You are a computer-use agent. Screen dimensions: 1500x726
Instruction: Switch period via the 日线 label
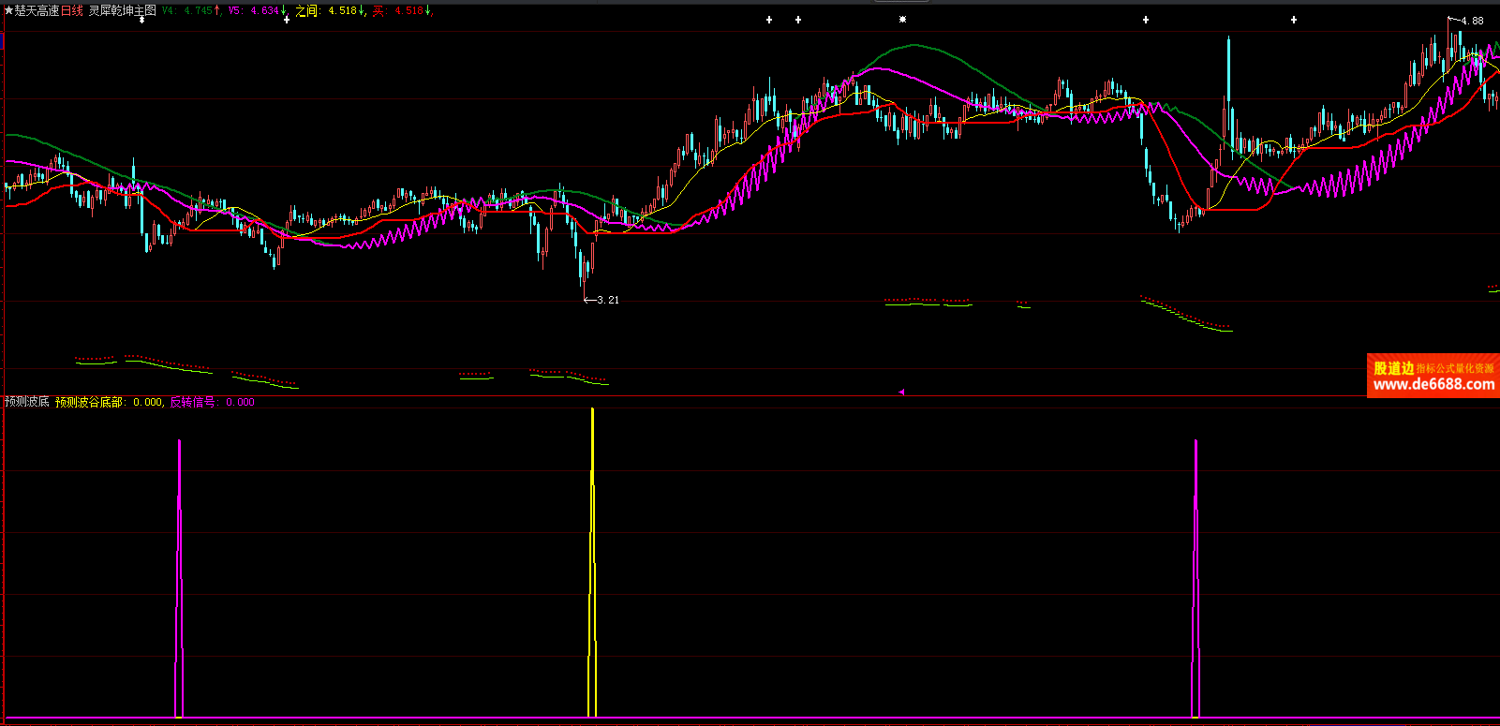(72, 10)
